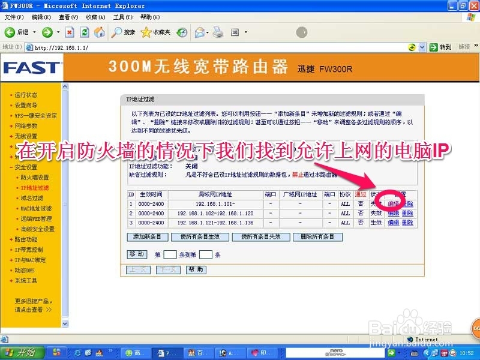Open Mail icon dropdown arrow
This screenshot has width=480, height=360.
pyautogui.click(x=207, y=32)
